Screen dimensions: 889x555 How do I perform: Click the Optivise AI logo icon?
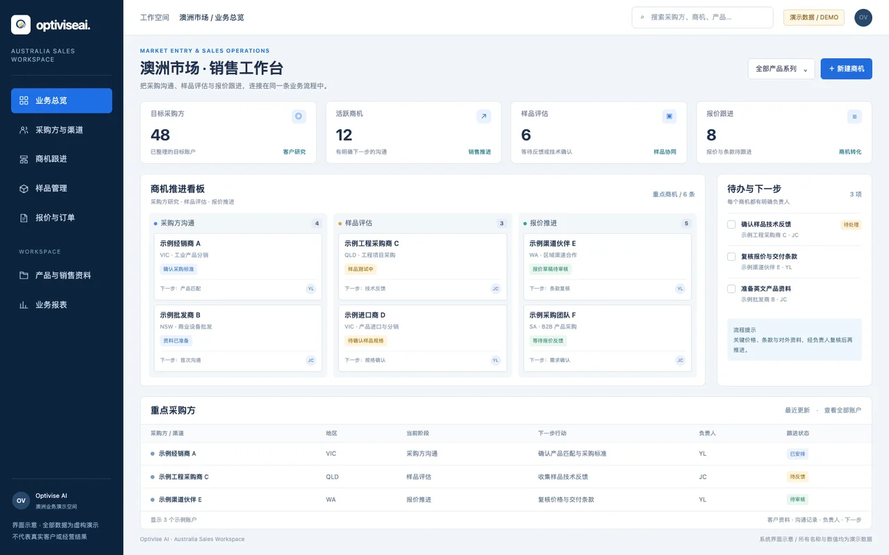[21, 25]
